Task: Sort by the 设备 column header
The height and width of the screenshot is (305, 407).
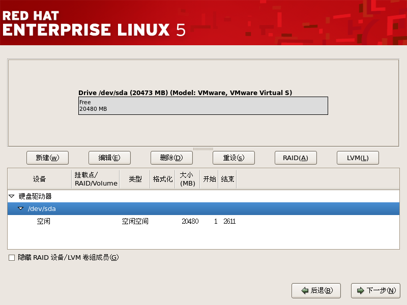Action: point(39,179)
